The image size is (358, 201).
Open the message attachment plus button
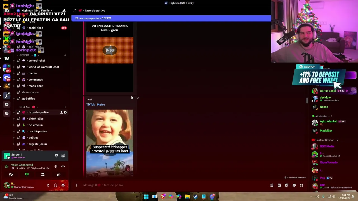[x=76, y=185]
